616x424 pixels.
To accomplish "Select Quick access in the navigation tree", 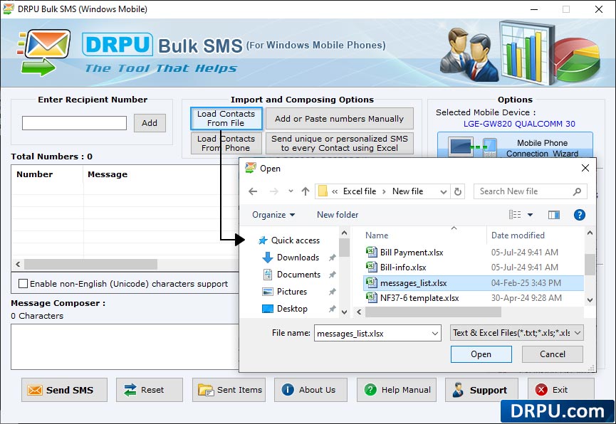I will click(x=296, y=240).
